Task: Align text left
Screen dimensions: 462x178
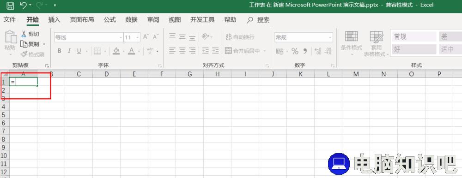Action: [172, 51]
